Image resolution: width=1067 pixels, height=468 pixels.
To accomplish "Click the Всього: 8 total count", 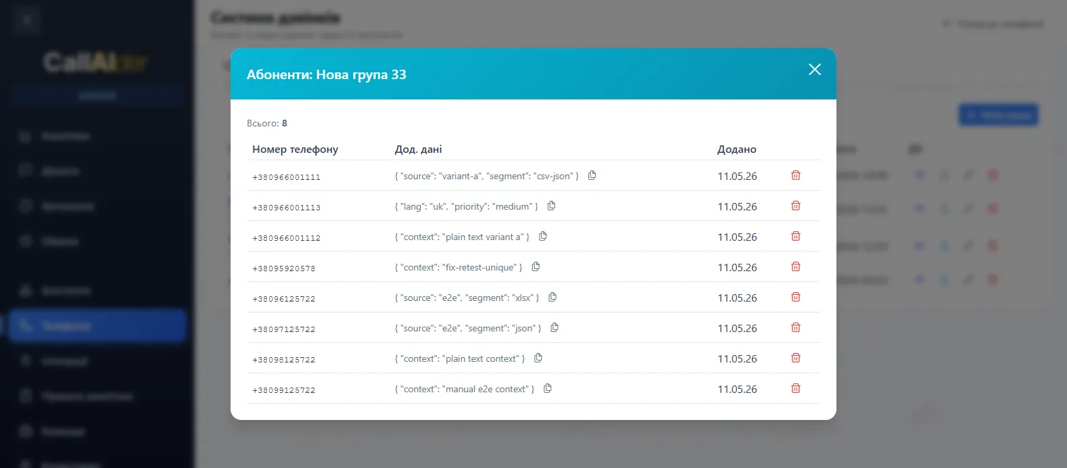I will click(267, 123).
